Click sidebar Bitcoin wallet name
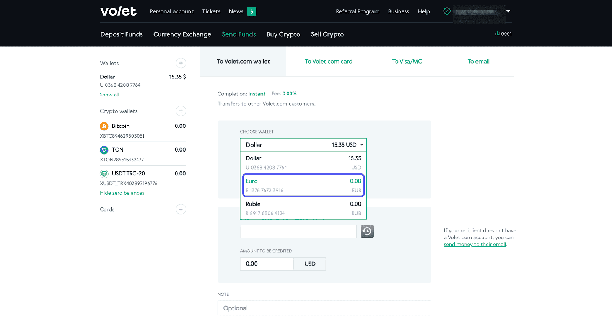Viewport: 612px width, 336px height. point(120,126)
